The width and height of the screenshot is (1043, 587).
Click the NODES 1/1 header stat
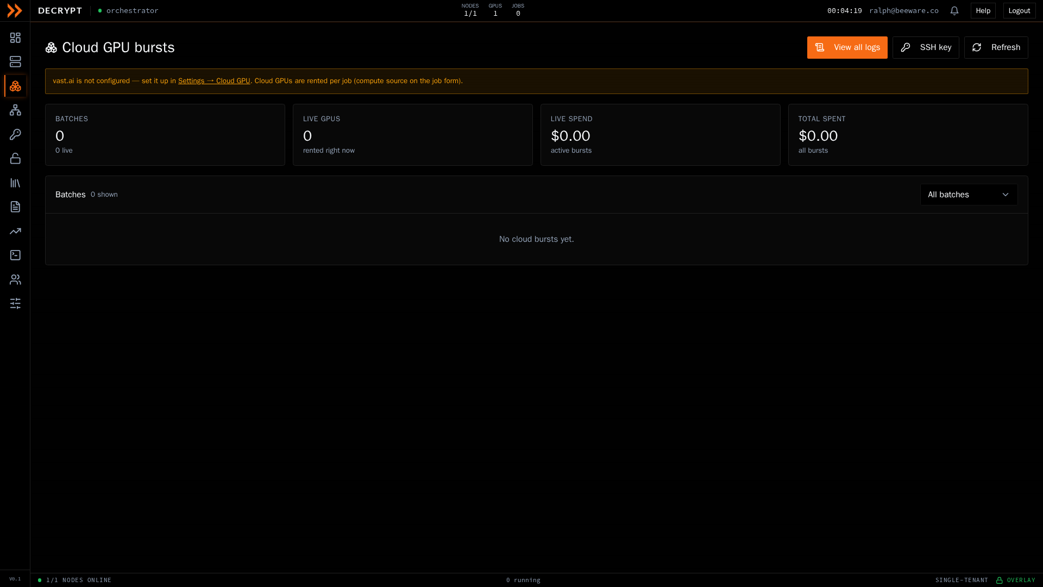[x=470, y=10]
